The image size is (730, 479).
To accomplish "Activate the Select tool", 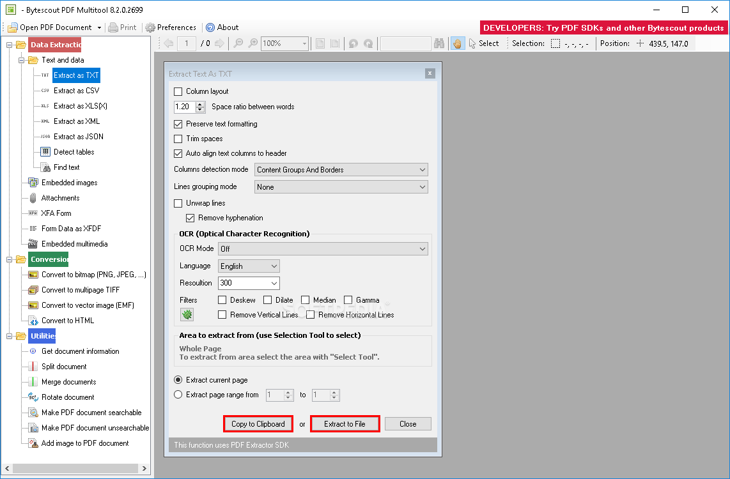I will pyautogui.click(x=483, y=43).
